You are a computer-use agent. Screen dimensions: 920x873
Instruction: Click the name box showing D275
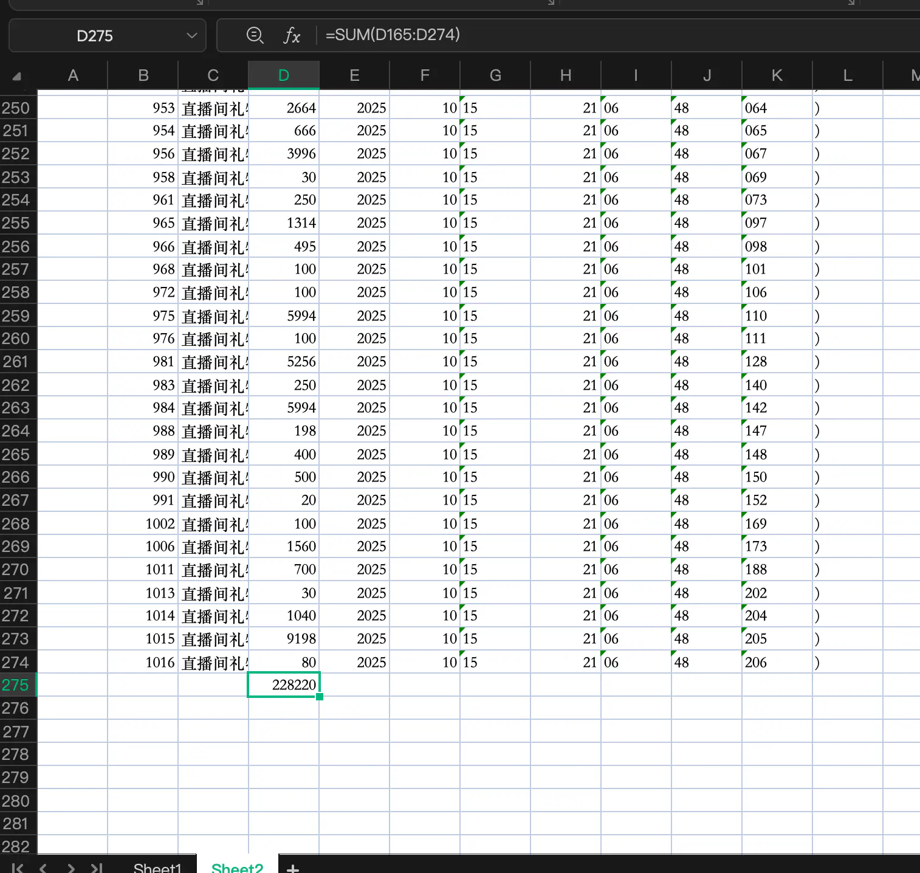tap(95, 36)
